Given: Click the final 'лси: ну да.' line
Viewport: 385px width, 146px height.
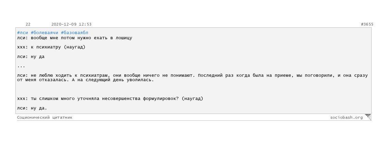Looking at the screenshot, I should point(32,108).
